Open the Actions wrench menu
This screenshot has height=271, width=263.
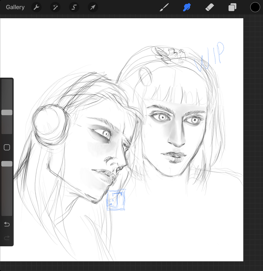pyautogui.click(x=36, y=7)
